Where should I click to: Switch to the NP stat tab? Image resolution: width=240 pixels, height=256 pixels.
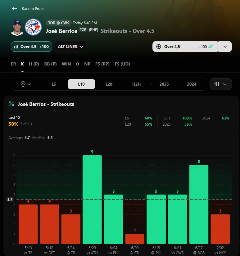coord(87,64)
